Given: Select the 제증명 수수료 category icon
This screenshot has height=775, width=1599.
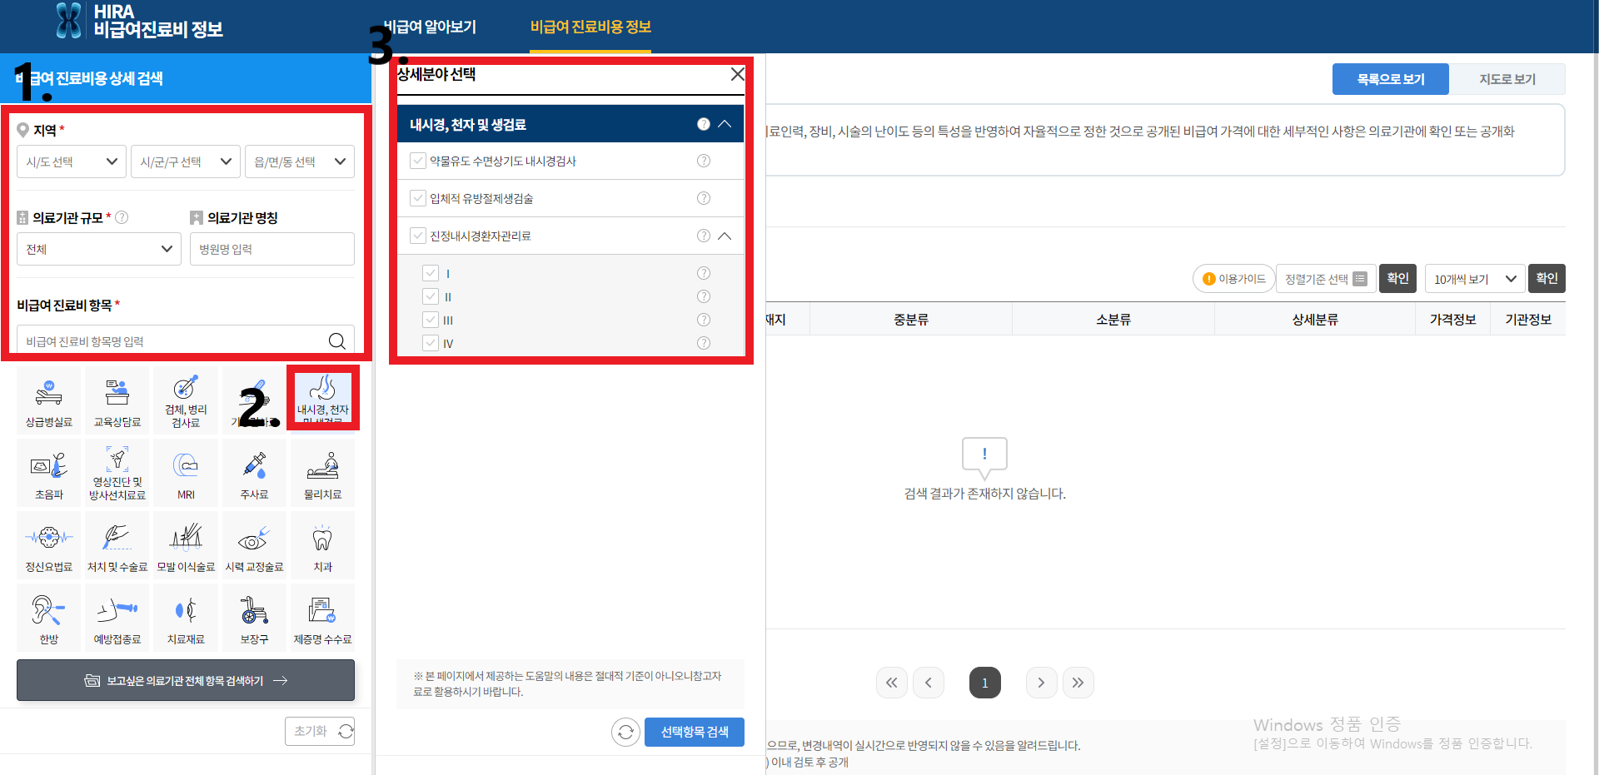Looking at the screenshot, I should (322, 618).
